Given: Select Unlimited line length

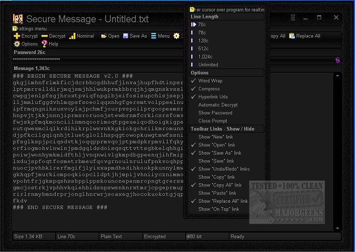Looking at the screenshot, I should tap(227, 65).
